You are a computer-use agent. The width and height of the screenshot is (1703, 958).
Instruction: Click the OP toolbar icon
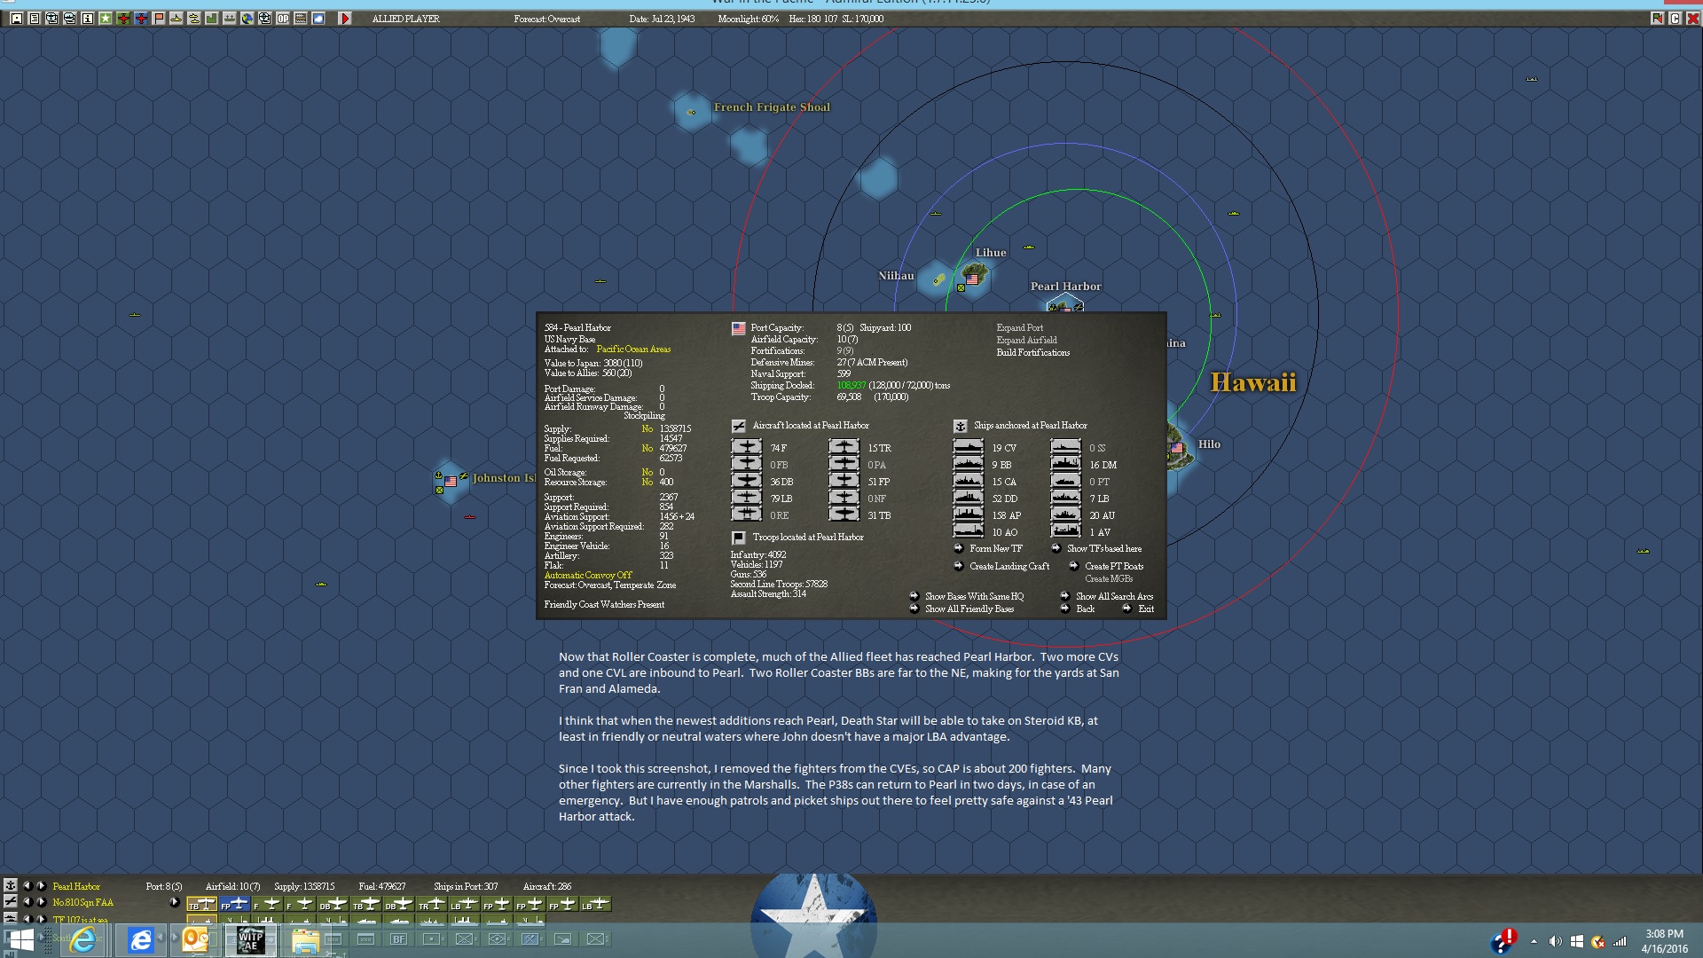(283, 19)
